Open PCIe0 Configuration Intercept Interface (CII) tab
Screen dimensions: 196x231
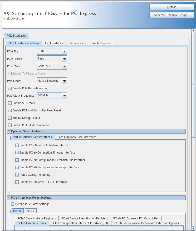80,223
